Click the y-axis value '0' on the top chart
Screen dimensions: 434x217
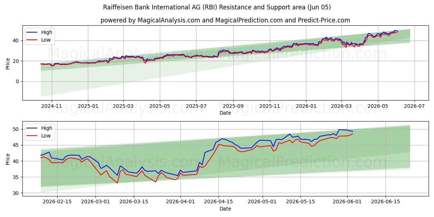(18, 81)
